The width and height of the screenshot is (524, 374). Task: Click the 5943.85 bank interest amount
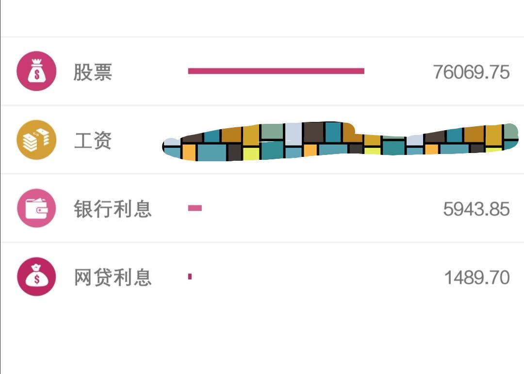[476, 209]
